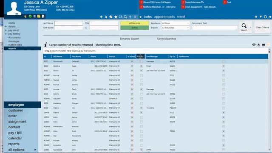Toggle HasResume checkbox for Deborah row

pos(224,61)
